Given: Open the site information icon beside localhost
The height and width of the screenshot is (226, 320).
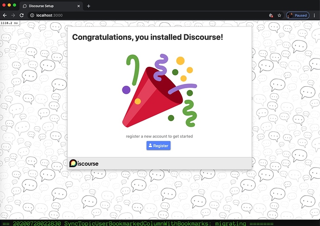Looking at the screenshot, I should (x=32, y=15).
